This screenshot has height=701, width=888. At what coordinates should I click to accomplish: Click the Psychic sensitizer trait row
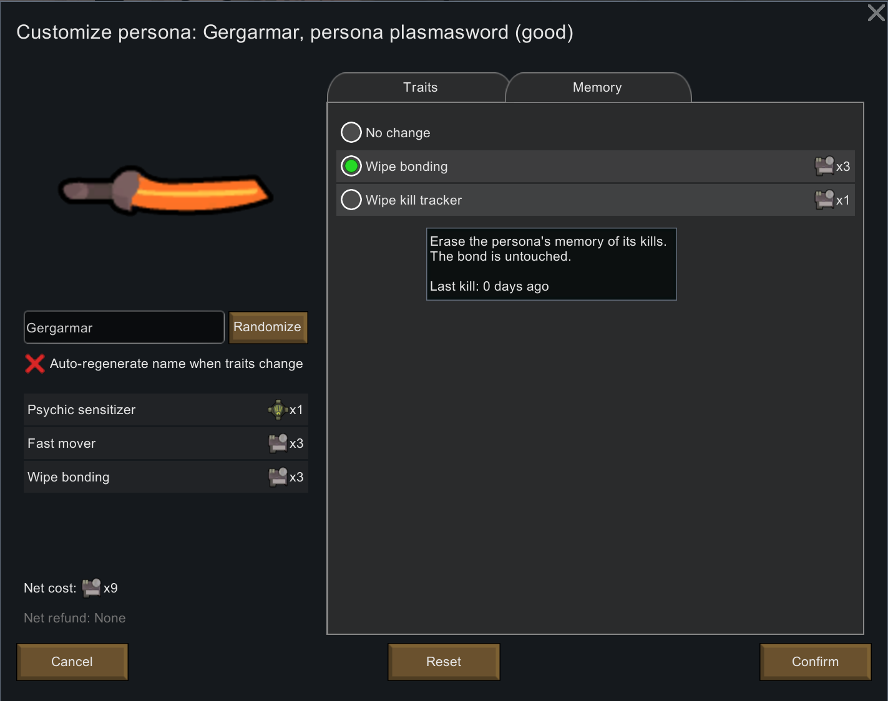166,410
